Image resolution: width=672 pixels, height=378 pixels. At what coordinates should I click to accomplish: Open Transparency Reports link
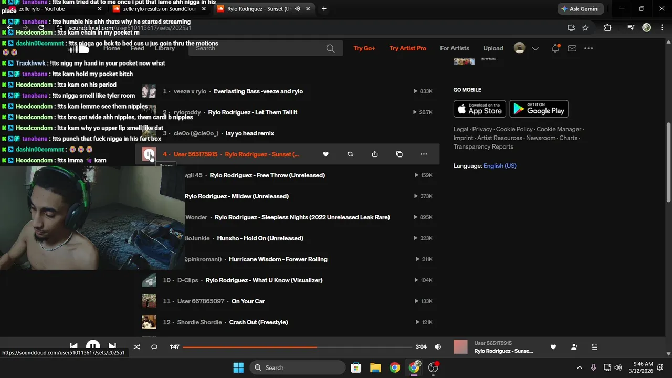484,147
